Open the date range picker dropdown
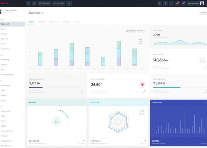207x148 pixels. click(x=135, y=31)
